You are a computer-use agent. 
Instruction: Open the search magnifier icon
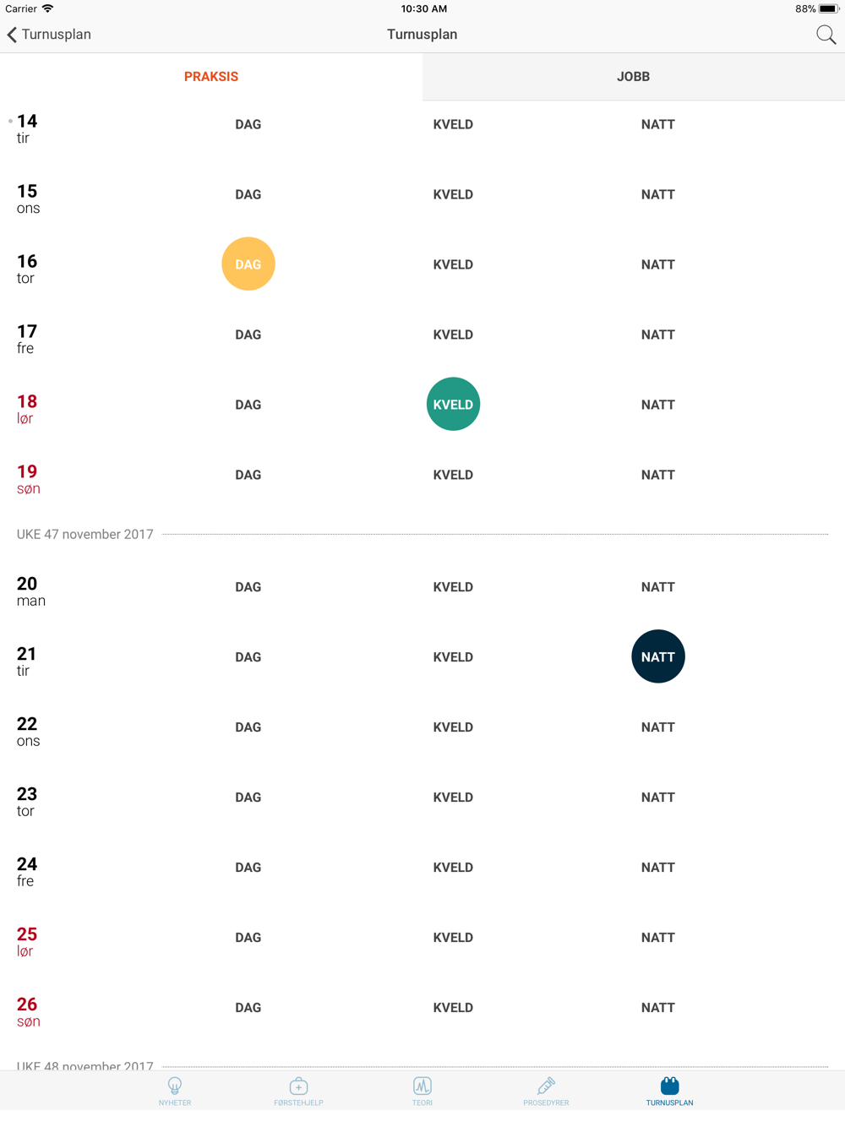[826, 35]
